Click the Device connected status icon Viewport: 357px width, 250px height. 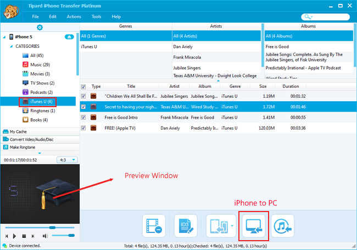(x=4, y=246)
